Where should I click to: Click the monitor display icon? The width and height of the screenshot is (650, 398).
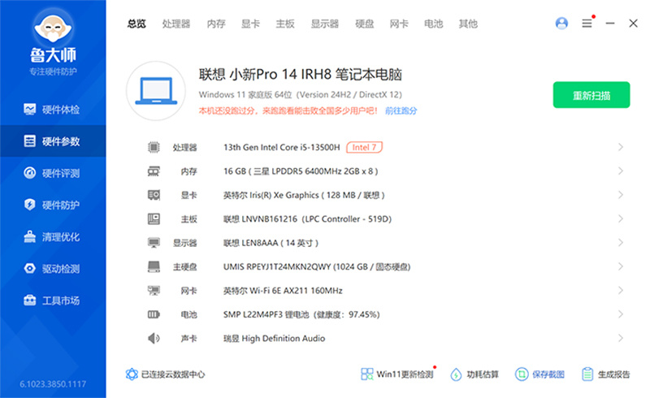[x=154, y=243]
